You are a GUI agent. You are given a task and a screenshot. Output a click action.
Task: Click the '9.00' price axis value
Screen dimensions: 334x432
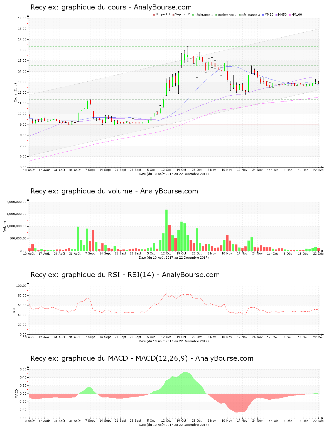23,125
